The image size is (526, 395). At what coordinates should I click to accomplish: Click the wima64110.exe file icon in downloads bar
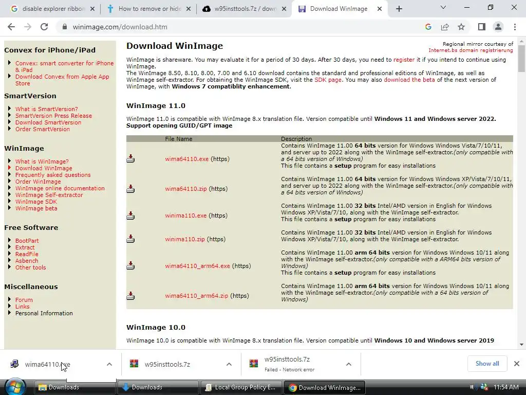click(14, 364)
